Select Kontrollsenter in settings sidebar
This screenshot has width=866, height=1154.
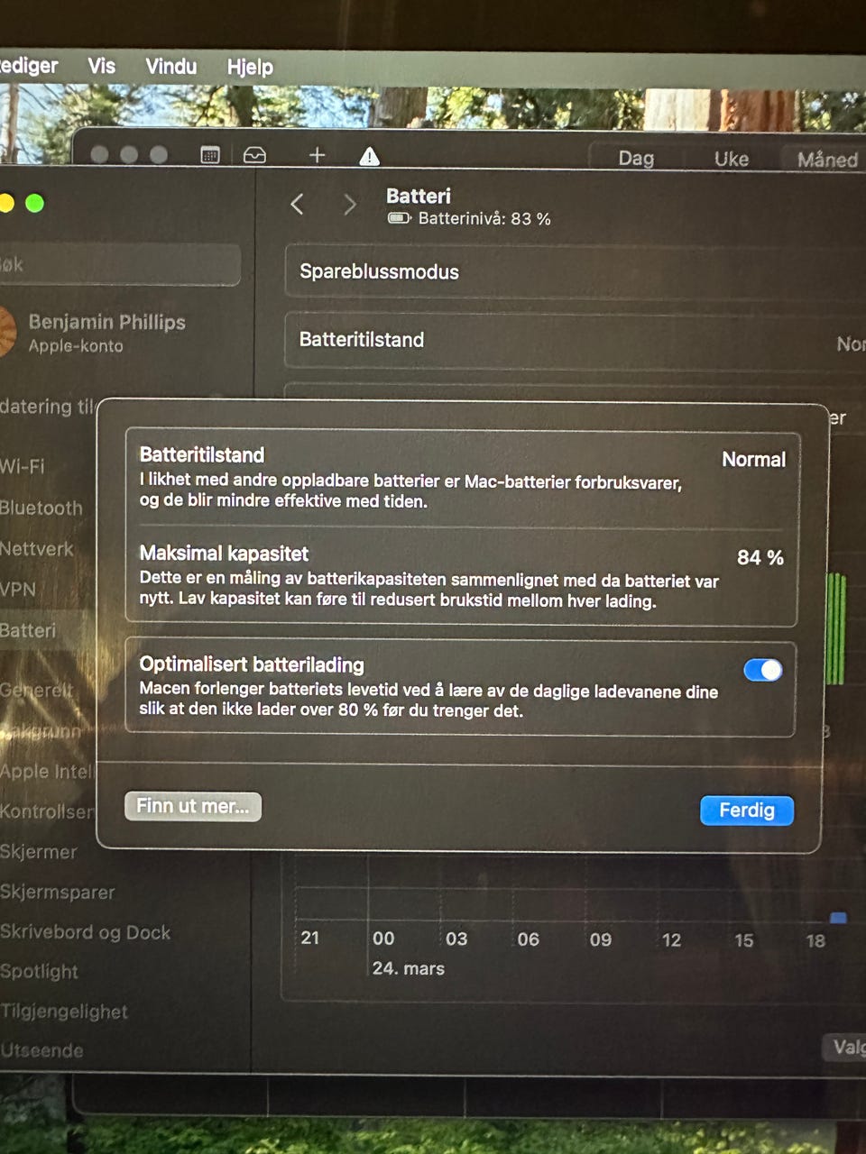pos(47,811)
